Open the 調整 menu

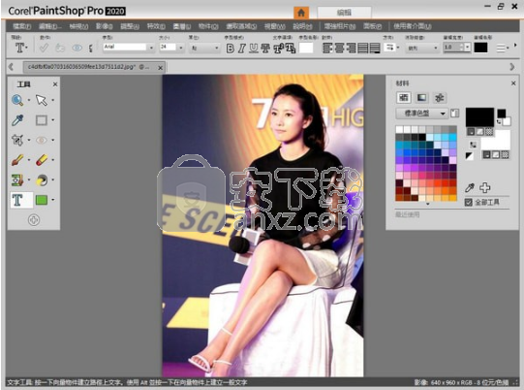pos(130,26)
